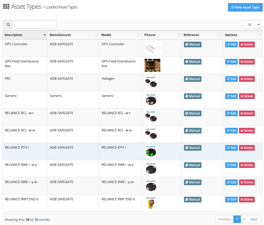Click the green RELIANCE RTH i thumbnail
Image resolution: width=264 pixels, height=225 pixels.
coord(151,151)
